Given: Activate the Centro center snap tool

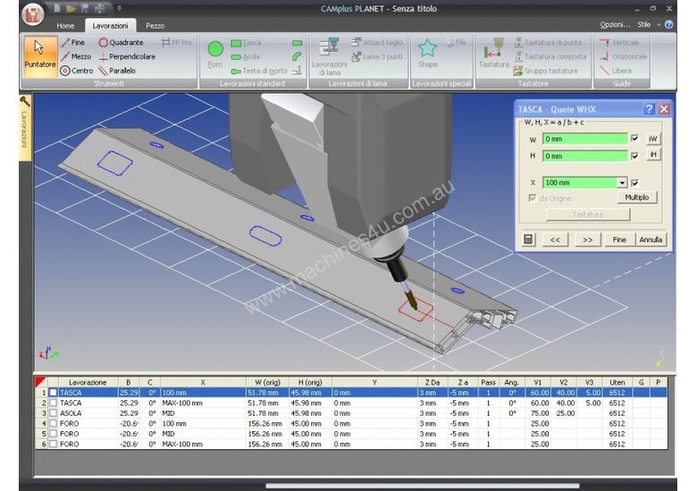Looking at the screenshot, I should (77, 71).
